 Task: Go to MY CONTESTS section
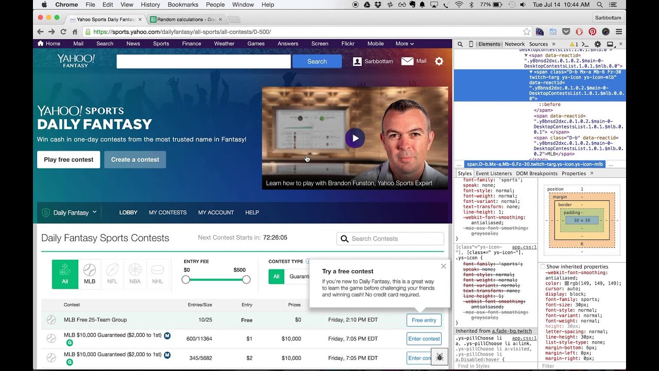167,212
